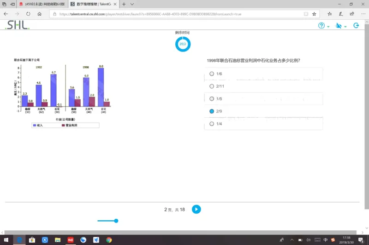369x245 pixels.
Task: Switch the Chinese input method indicator
Action: point(326,240)
